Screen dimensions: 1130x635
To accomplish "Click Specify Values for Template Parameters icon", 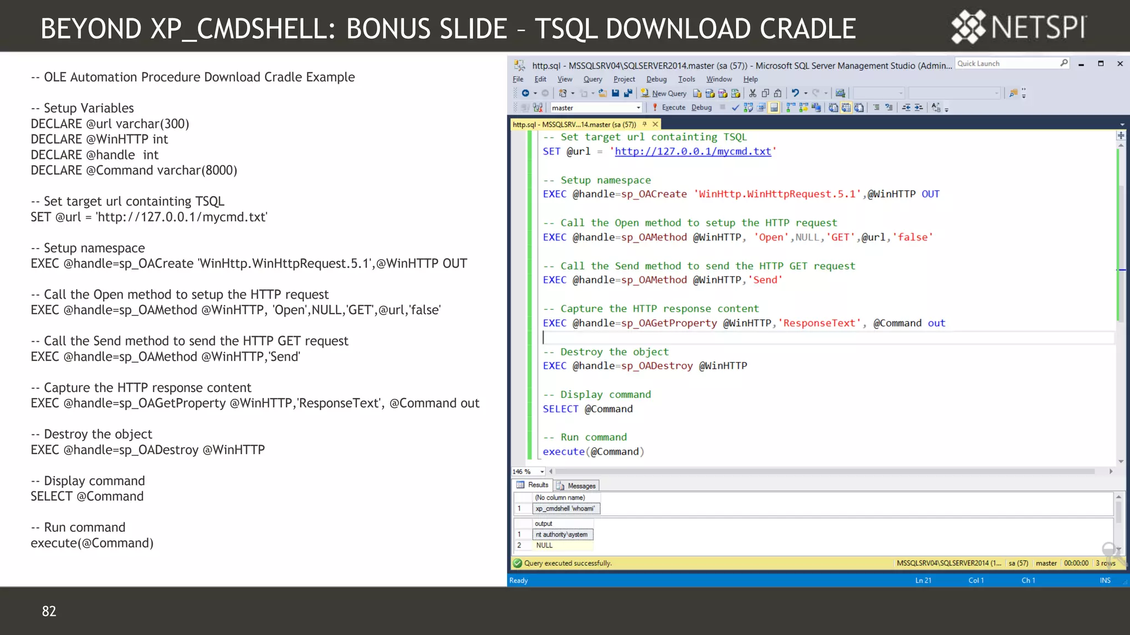I will point(936,107).
